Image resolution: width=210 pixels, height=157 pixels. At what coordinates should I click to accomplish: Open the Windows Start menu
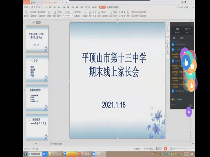tap(25, 153)
